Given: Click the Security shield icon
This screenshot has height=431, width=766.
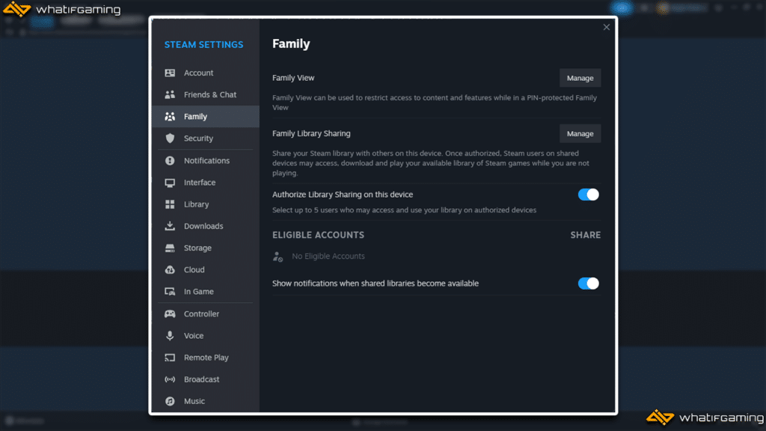Looking at the screenshot, I should pyautogui.click(x=170, y=138).
